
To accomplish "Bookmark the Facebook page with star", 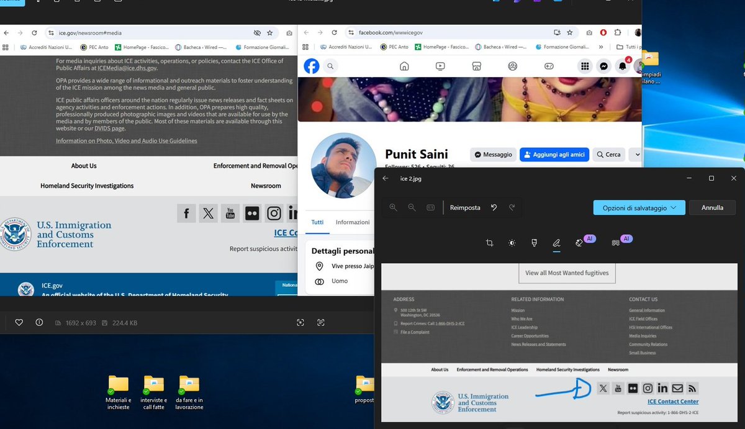I will tap(571, 32).
